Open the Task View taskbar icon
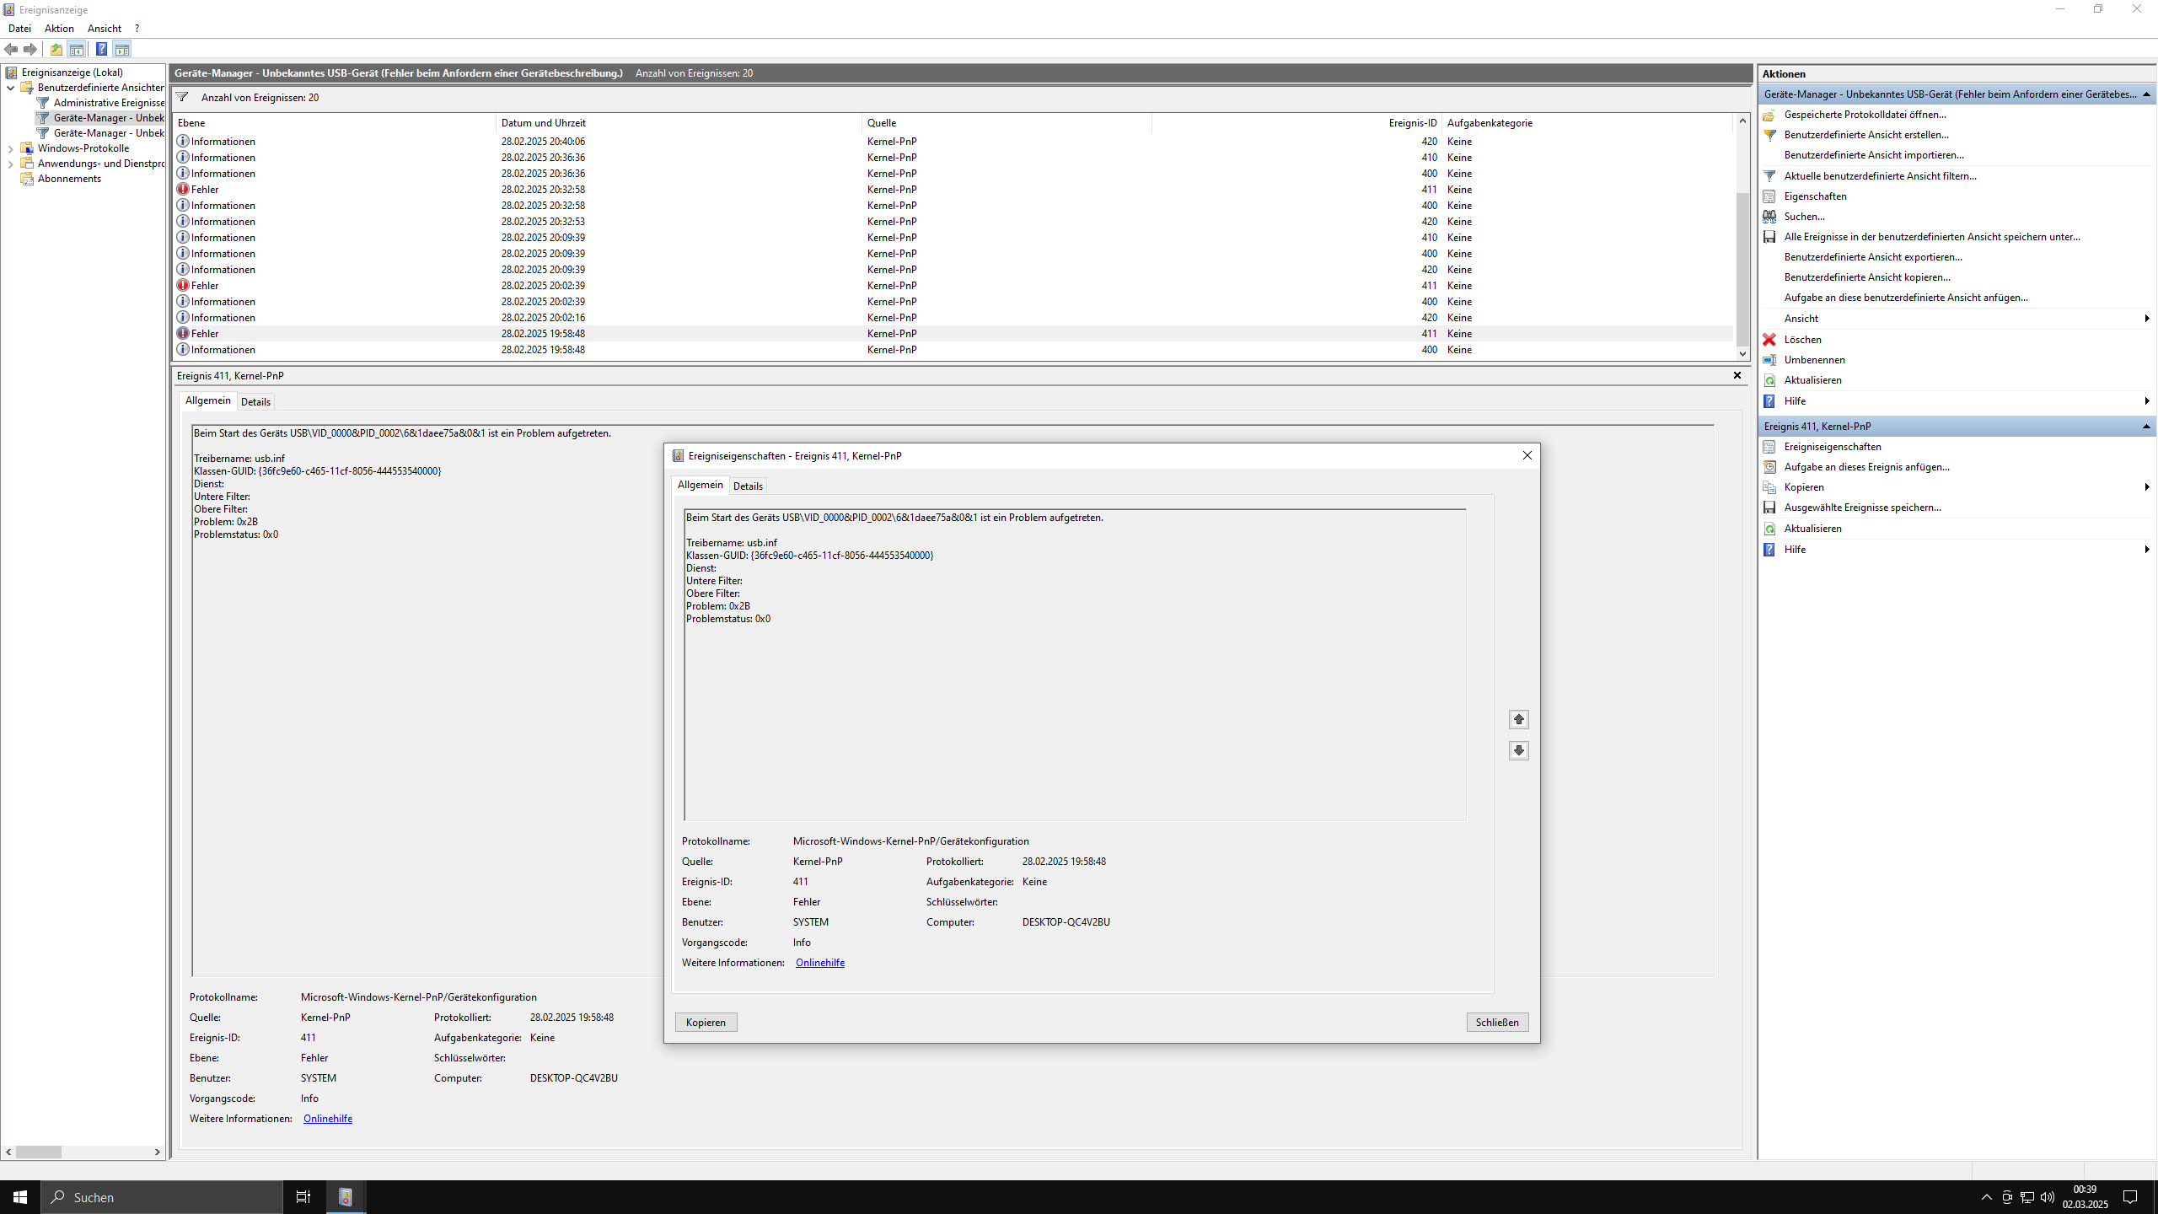This screenshot has width=2158, height=1214. (303, 1197)
